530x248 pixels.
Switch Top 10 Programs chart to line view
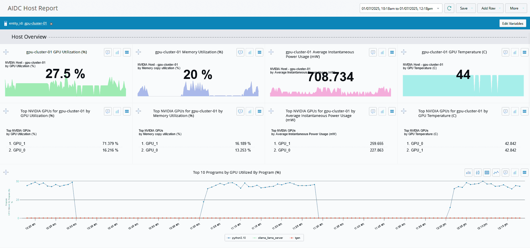496,173
